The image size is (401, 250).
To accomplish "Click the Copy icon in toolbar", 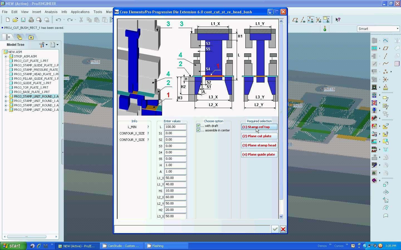I will [89, 20].
